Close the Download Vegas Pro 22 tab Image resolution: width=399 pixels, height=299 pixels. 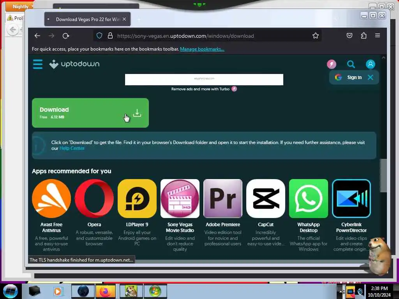(x=124, y=19)
